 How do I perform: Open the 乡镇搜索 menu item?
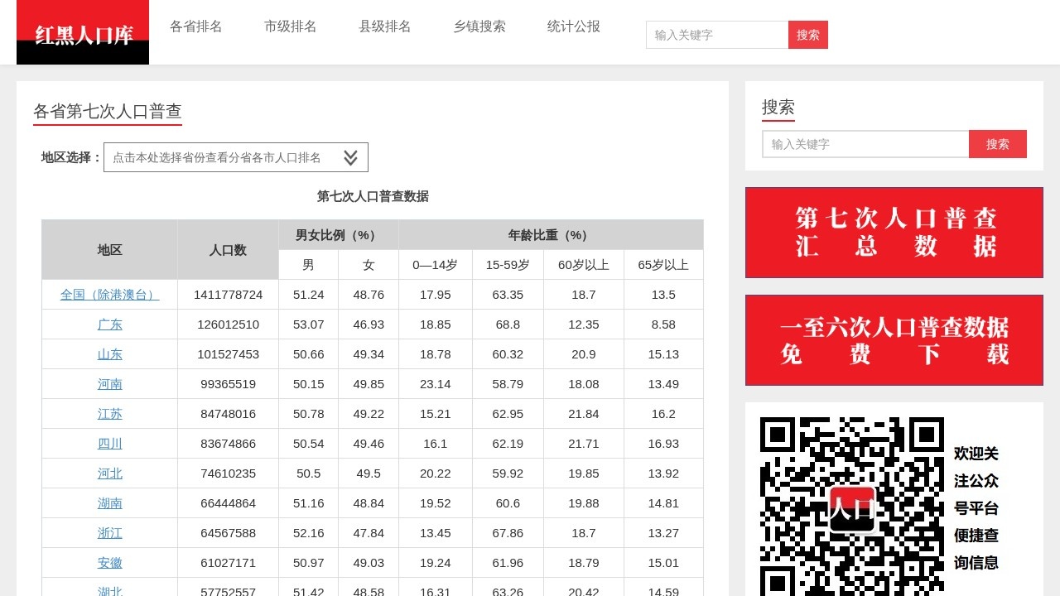(x=479, y=26)
